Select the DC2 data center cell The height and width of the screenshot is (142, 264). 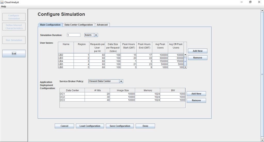point(72,97)
